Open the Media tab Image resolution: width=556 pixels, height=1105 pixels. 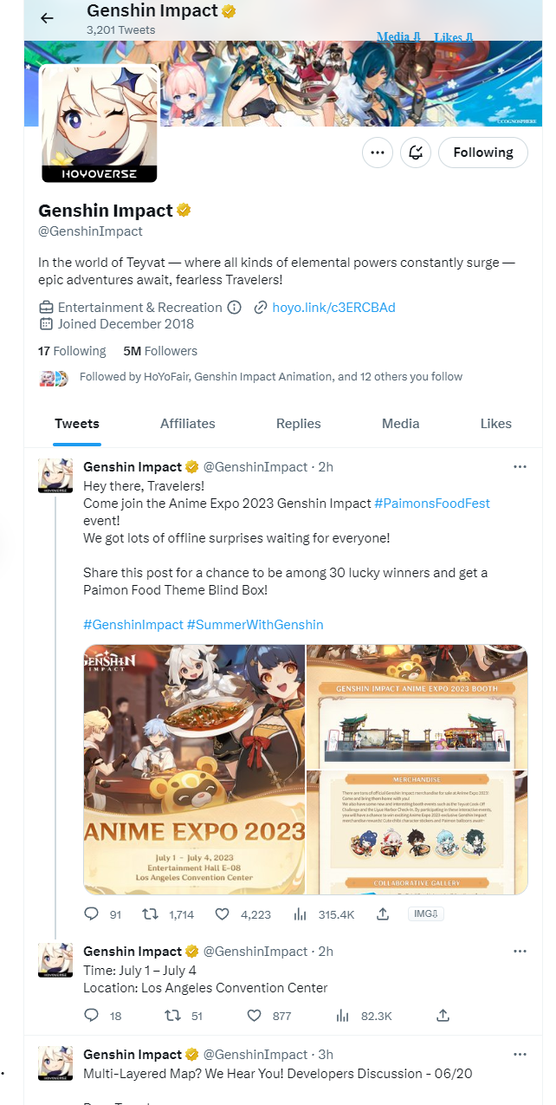tap(401, 424)
